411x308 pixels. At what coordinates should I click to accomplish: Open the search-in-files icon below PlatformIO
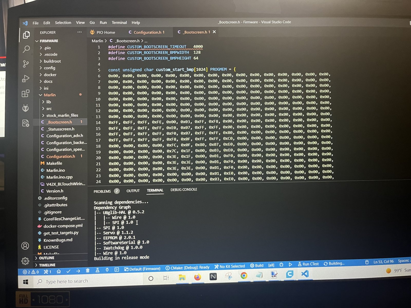click(x=25, y=123)
